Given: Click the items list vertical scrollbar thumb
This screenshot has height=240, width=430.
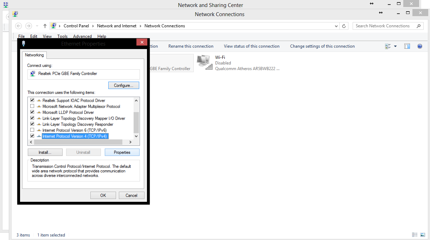Looking at the screenshot, I should 136,123.
